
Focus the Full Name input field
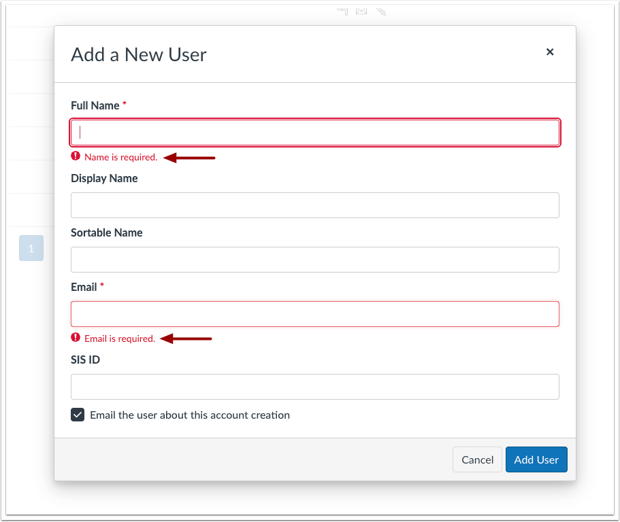[x=314, y=133]
